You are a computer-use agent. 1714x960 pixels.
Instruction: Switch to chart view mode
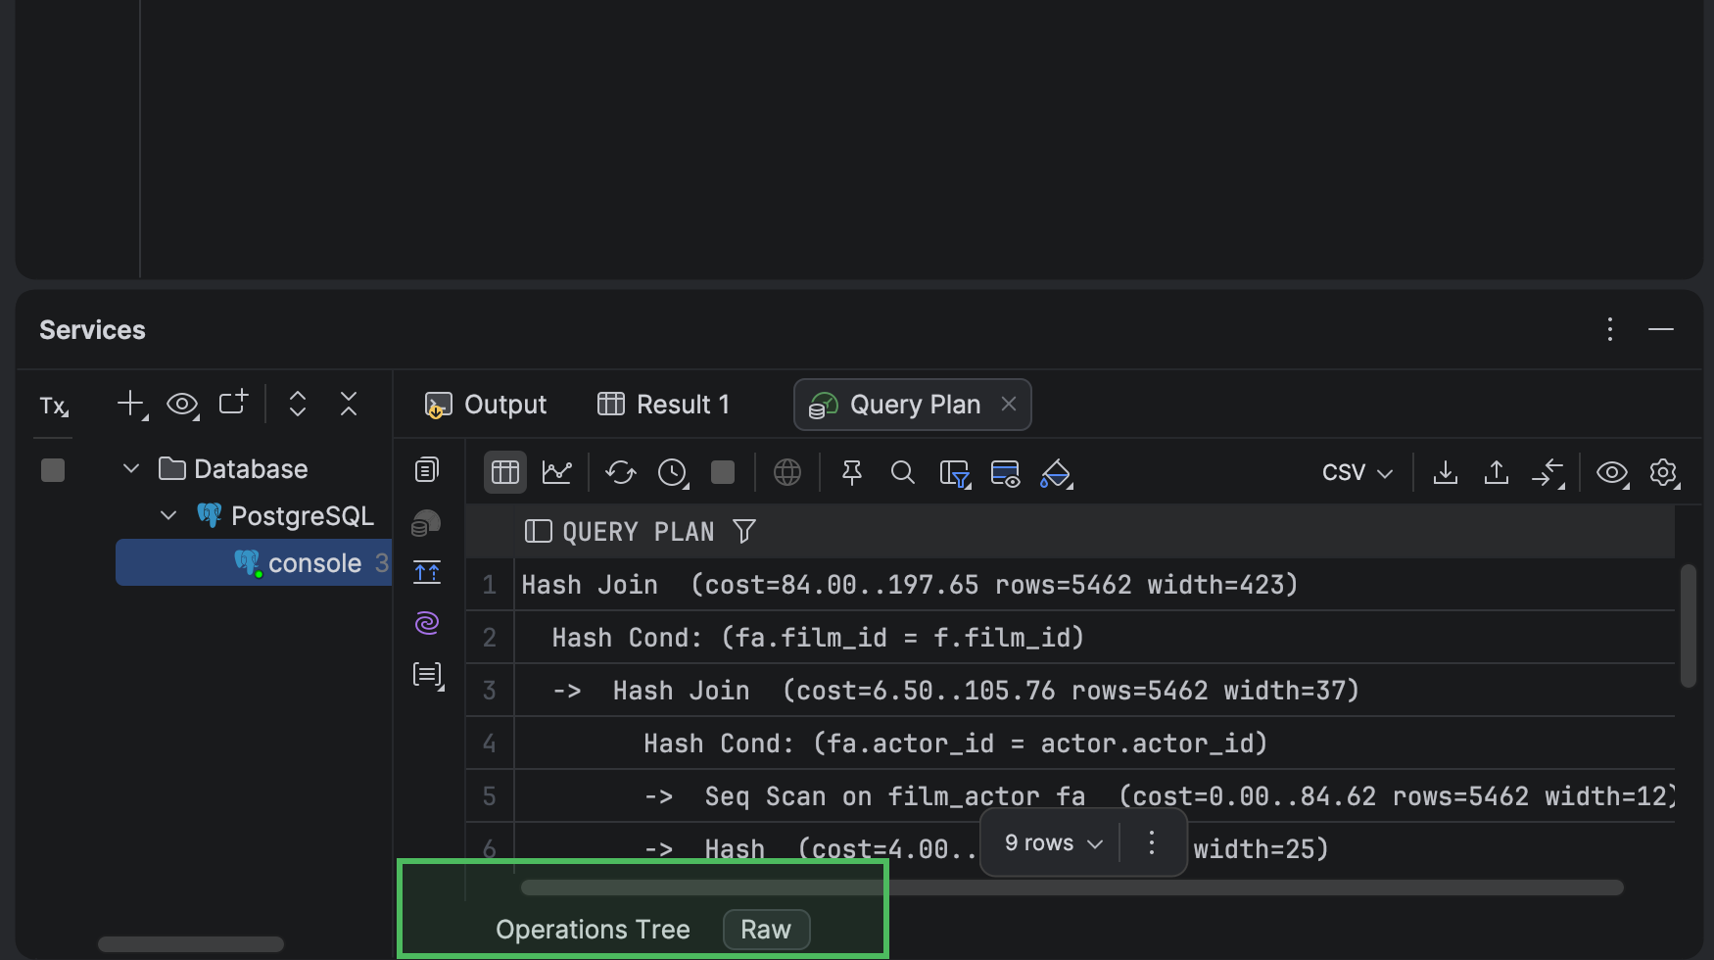click(556, 473)
